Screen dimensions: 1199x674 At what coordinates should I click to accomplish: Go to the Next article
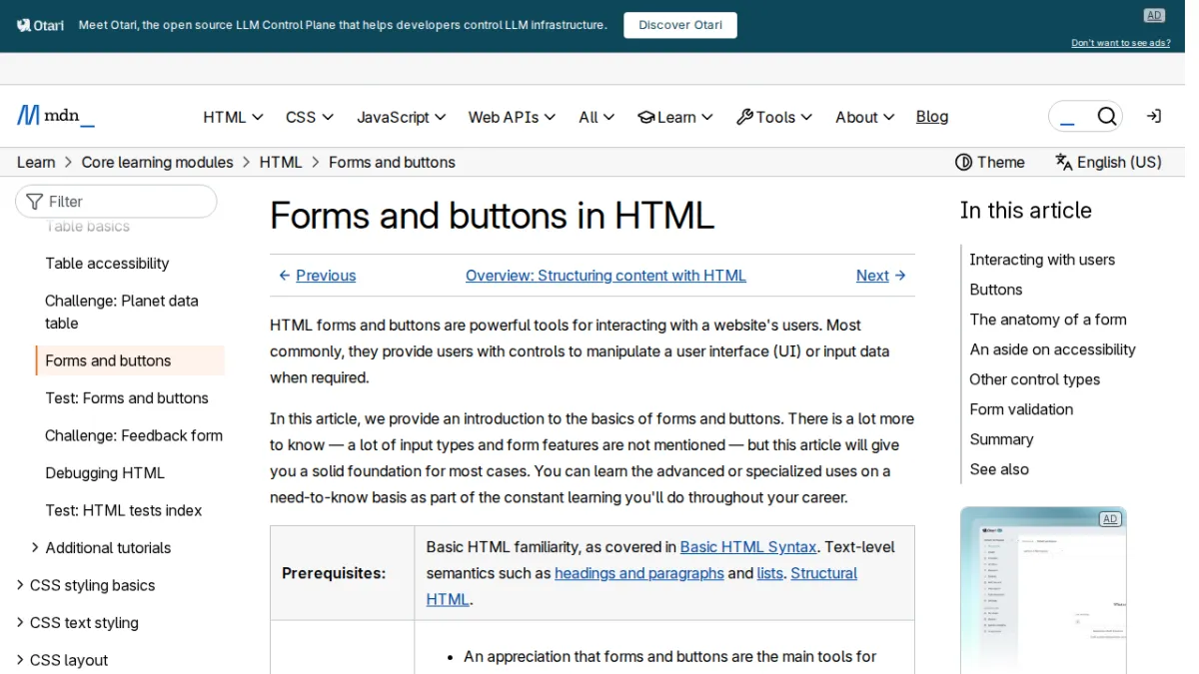881,276
